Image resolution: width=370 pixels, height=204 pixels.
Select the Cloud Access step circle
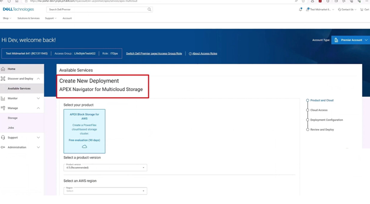point(308,110)
